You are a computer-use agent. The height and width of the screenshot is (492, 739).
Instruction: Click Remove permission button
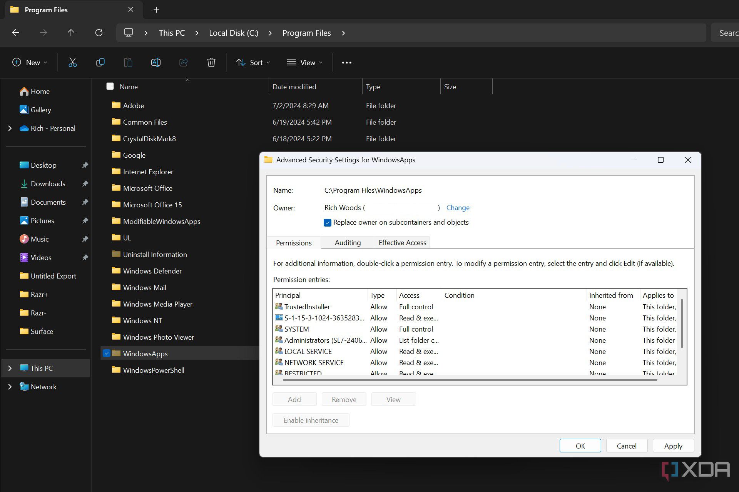[344, 399]
